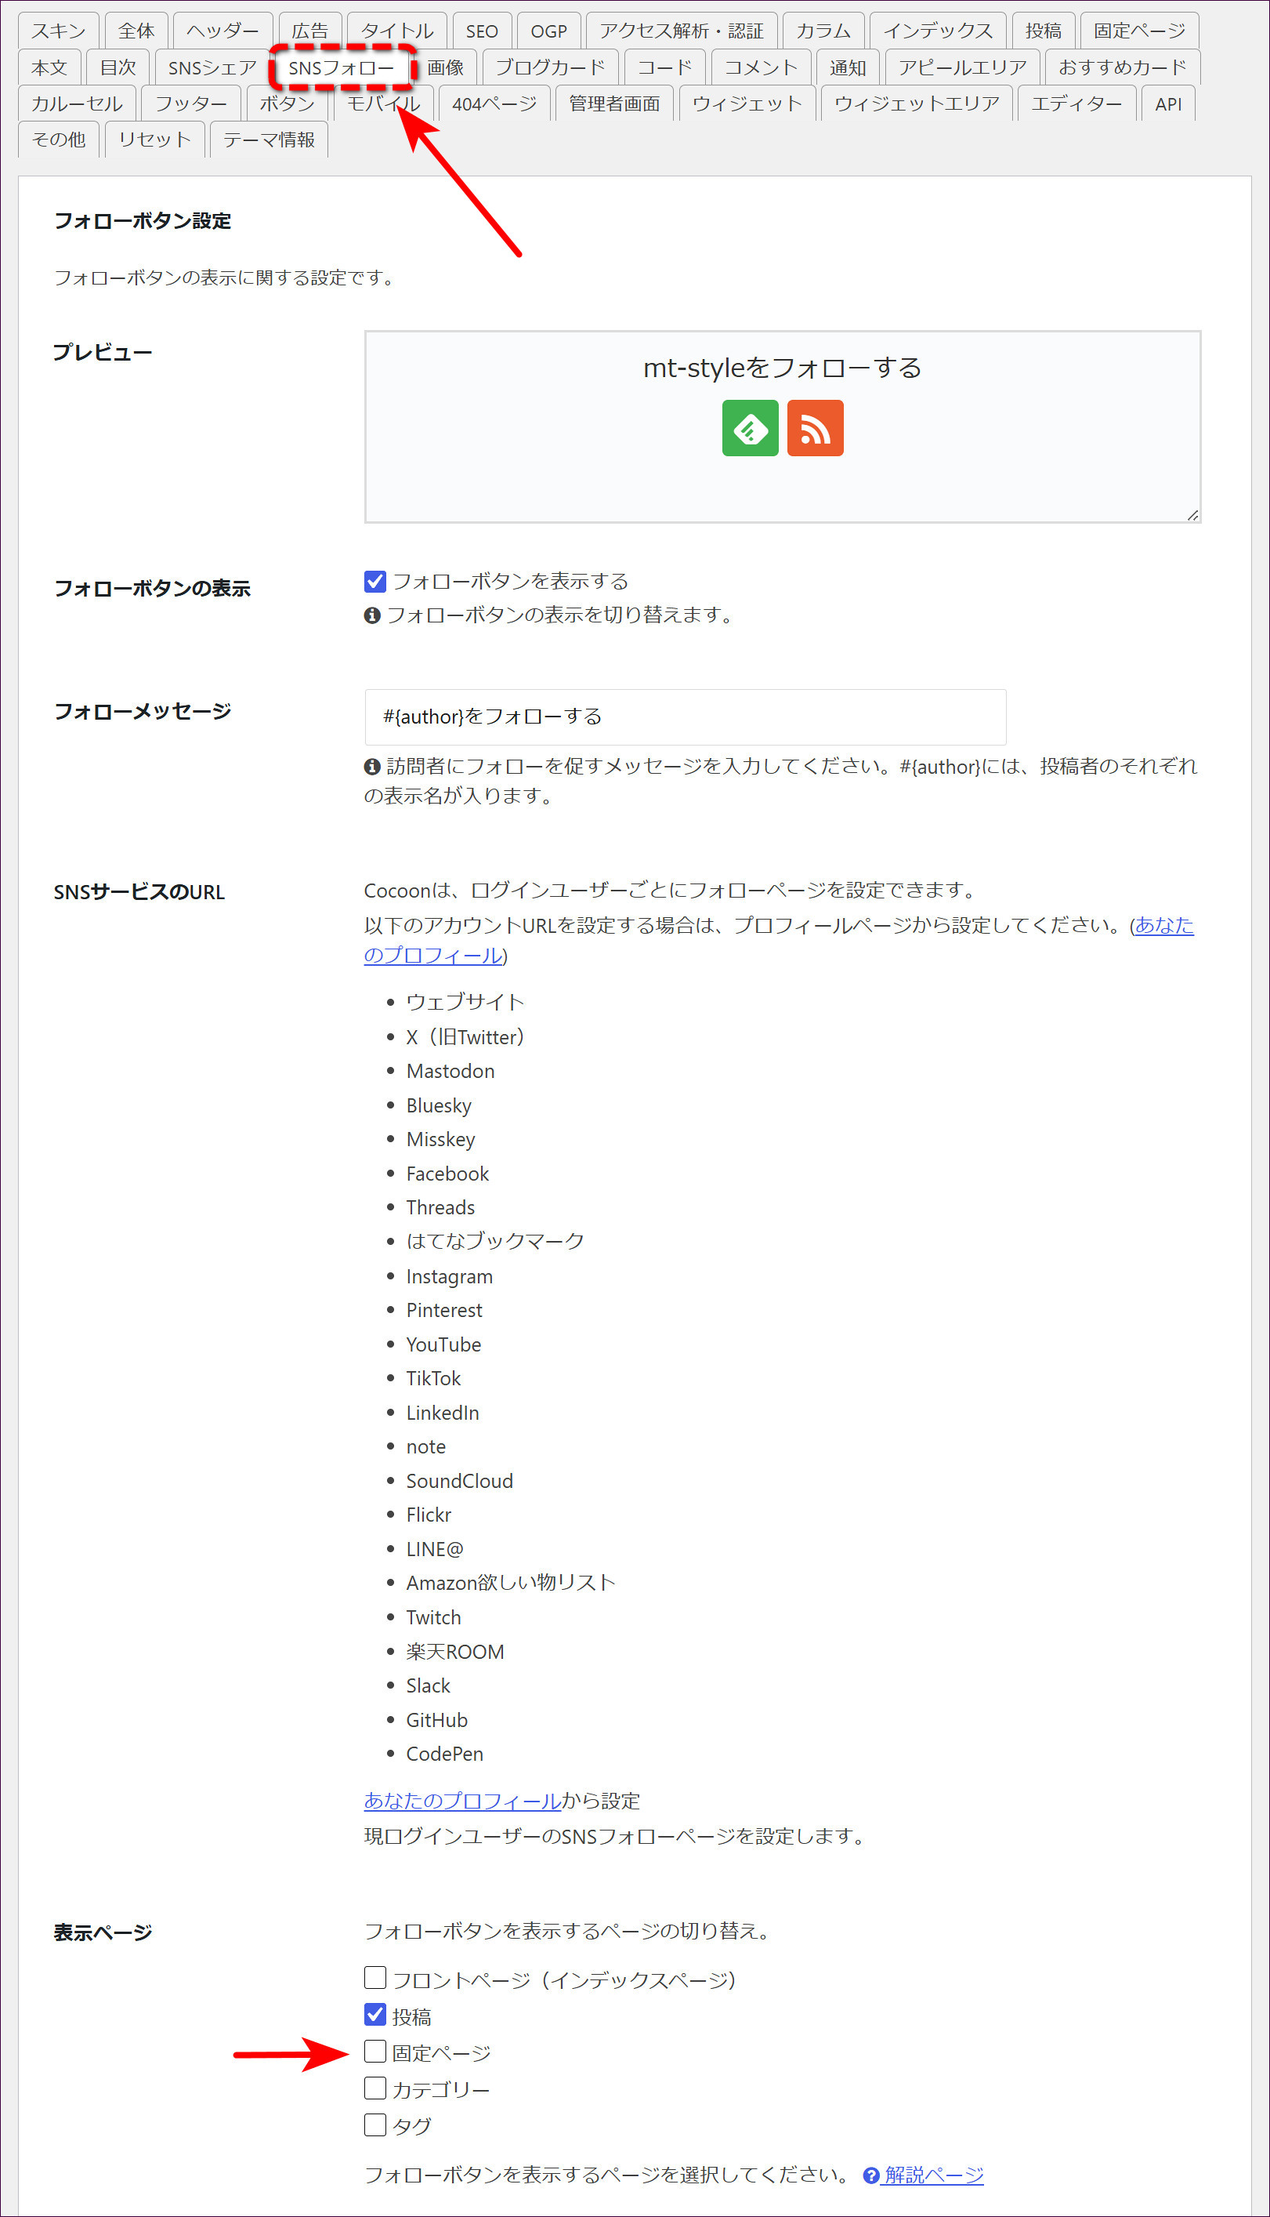
Task: Open the 目次 tab
Action: [x=118, y=67]
